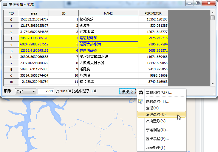Click the perimeter value 8740.316963
The width and height of the screenshot is (218, 152).
(153, 82)
